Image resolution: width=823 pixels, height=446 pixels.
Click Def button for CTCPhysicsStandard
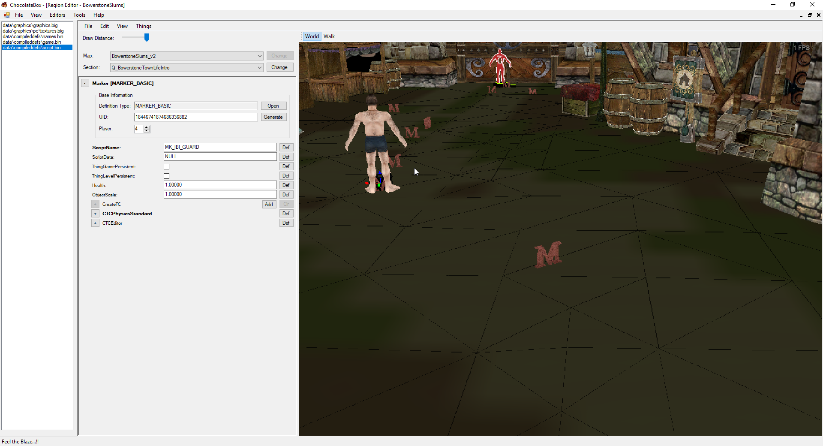(x=286, y=214)
